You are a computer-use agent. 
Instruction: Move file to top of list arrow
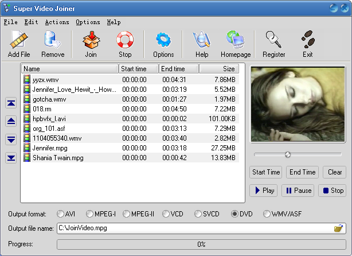(11, 103)
